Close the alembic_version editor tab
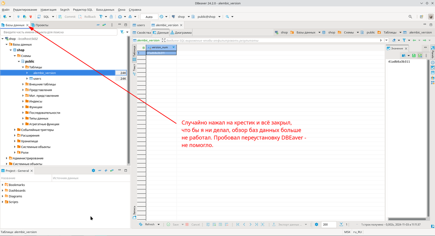 pyautogui.click(x=181, y=25)
